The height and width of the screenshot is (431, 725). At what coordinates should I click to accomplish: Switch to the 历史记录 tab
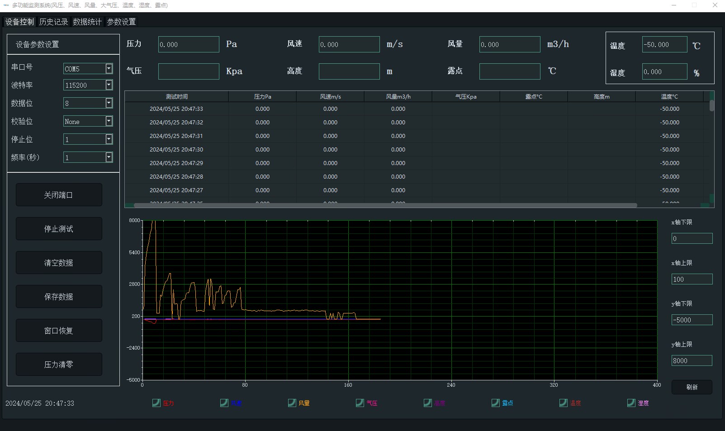(53, 22)
